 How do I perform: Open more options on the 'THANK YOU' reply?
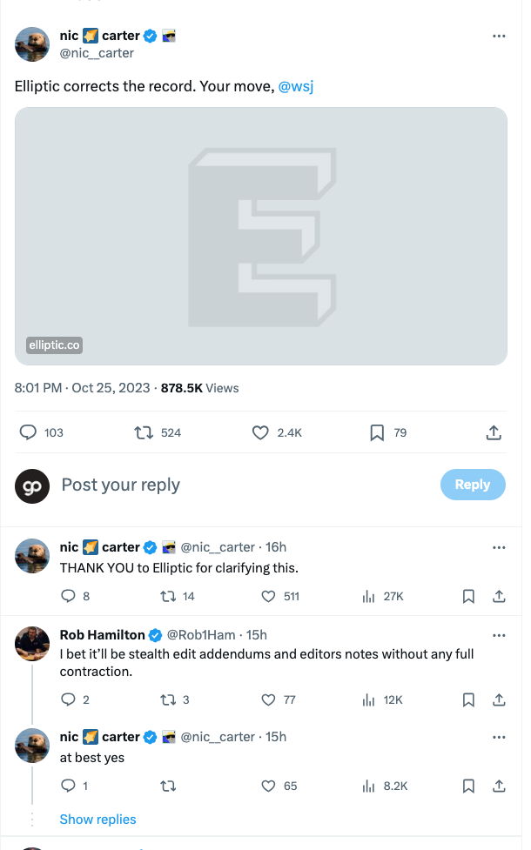[499, 547]
